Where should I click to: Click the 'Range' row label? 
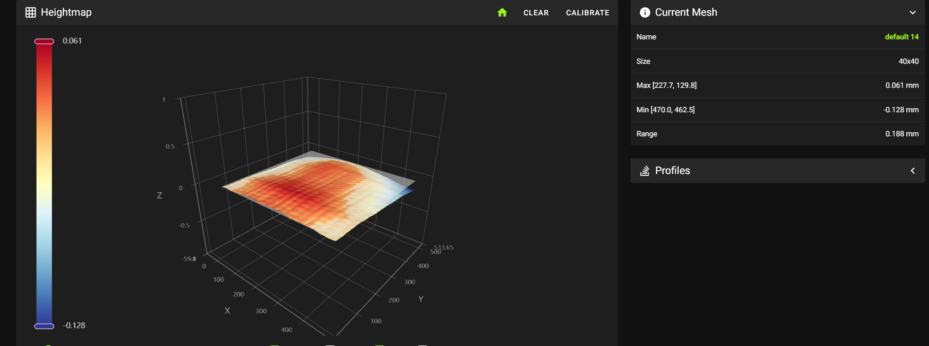coord(647,134)
